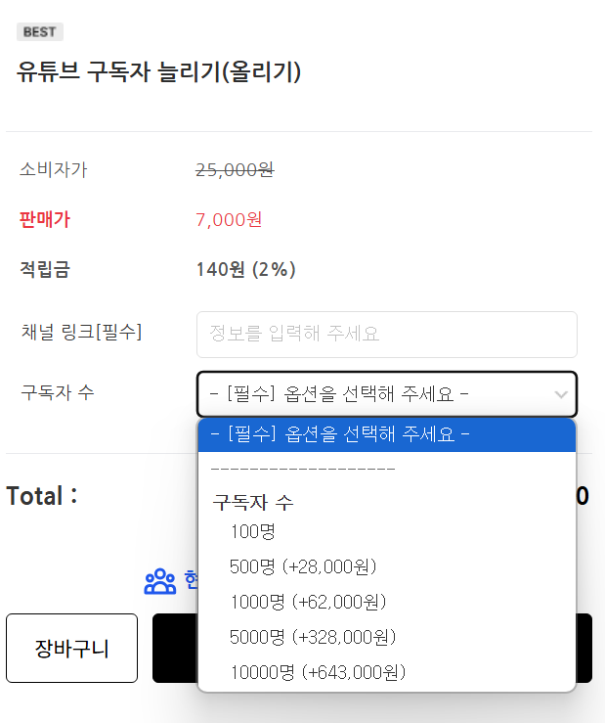The height and width of the screenshot is (723, 605).
Task: Choose the 1000명 (+62,000원) option
Action: [x=309, y=602]
